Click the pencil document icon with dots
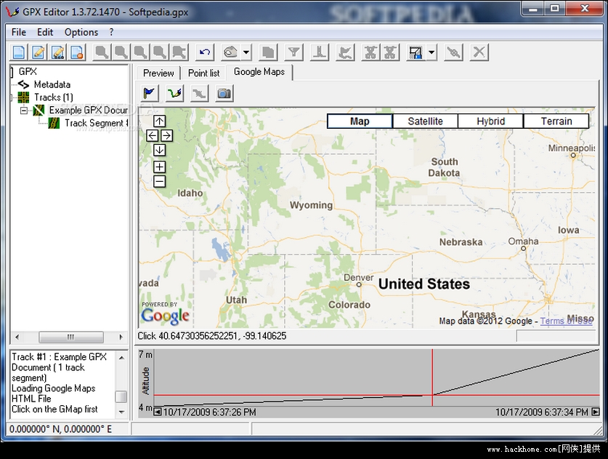The width and height of the screenshot is (608, 459). pyautogui.click(x=58, y=52)
